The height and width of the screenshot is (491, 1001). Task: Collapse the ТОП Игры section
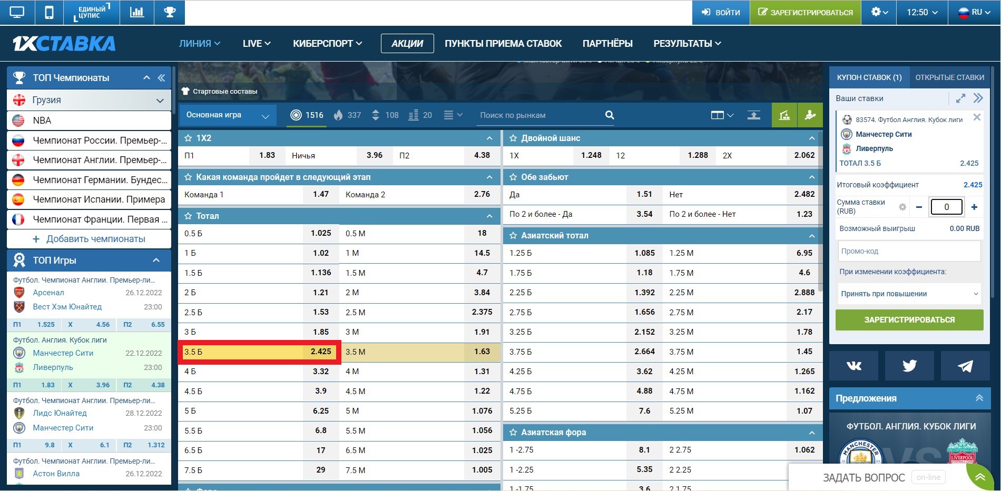(156, 260)
